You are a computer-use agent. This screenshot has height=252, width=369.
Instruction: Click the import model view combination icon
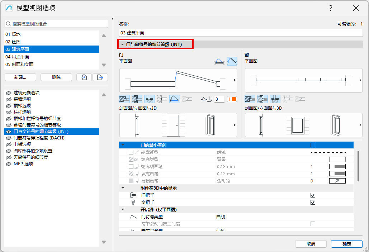click(84, 77)
